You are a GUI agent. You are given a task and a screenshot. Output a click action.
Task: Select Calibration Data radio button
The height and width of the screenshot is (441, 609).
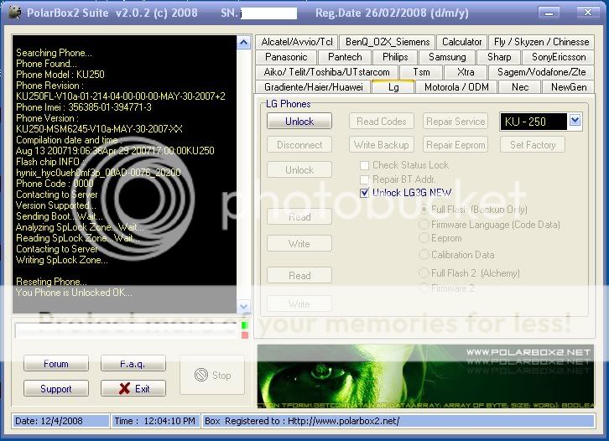[x=424, y=255]
